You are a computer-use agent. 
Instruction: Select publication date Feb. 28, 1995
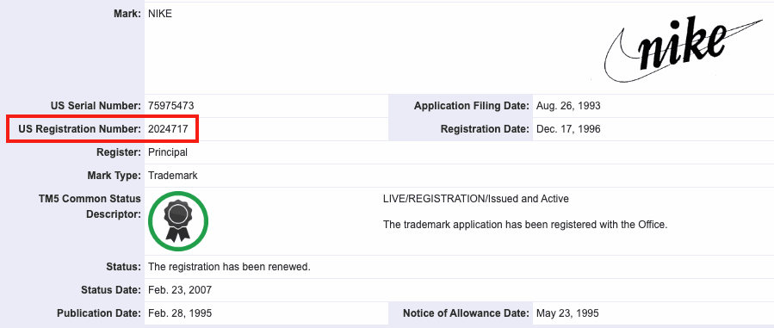click(x=180, y=313)
